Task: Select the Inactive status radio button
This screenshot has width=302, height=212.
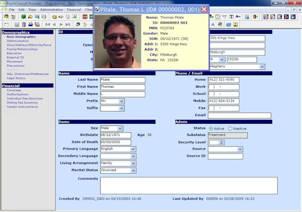Action: 230,128
